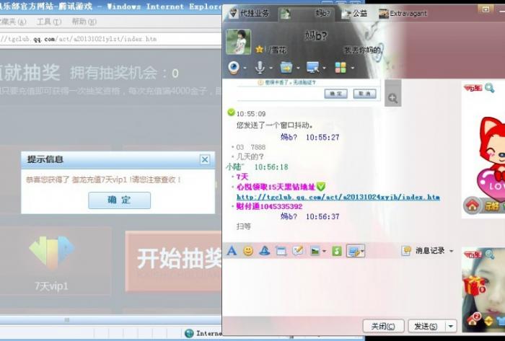Click the IE horizontal scrollbar thumb
This screenshot has width=505, height=341.
[x=67, y=320]
